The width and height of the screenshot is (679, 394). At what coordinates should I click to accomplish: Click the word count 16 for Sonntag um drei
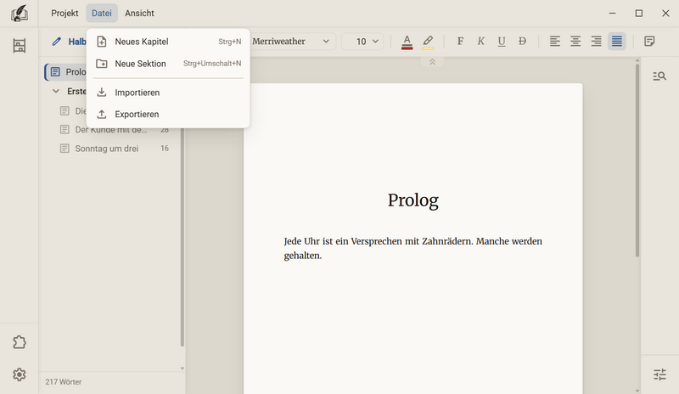pyautogui.click(x=165, y=149)
